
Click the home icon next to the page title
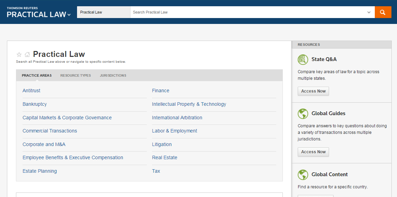(27, 54)
